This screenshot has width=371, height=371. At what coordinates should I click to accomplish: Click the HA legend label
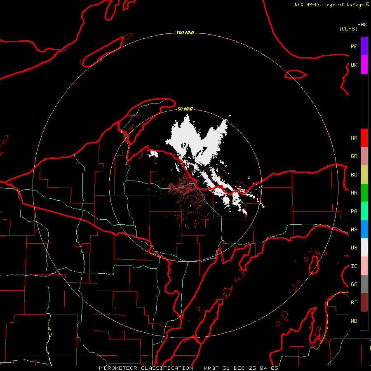pos(354,138)
